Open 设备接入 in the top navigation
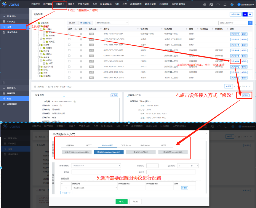The height and width of the screenshot is (208, 256). (60, 4)
